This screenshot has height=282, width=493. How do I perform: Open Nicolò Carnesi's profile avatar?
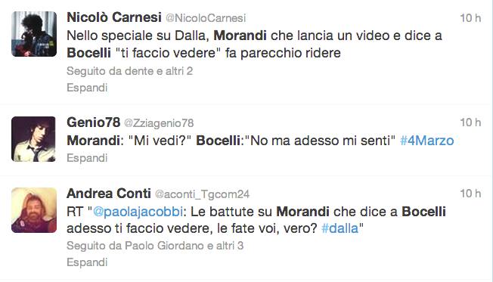(x=34, y=34)
